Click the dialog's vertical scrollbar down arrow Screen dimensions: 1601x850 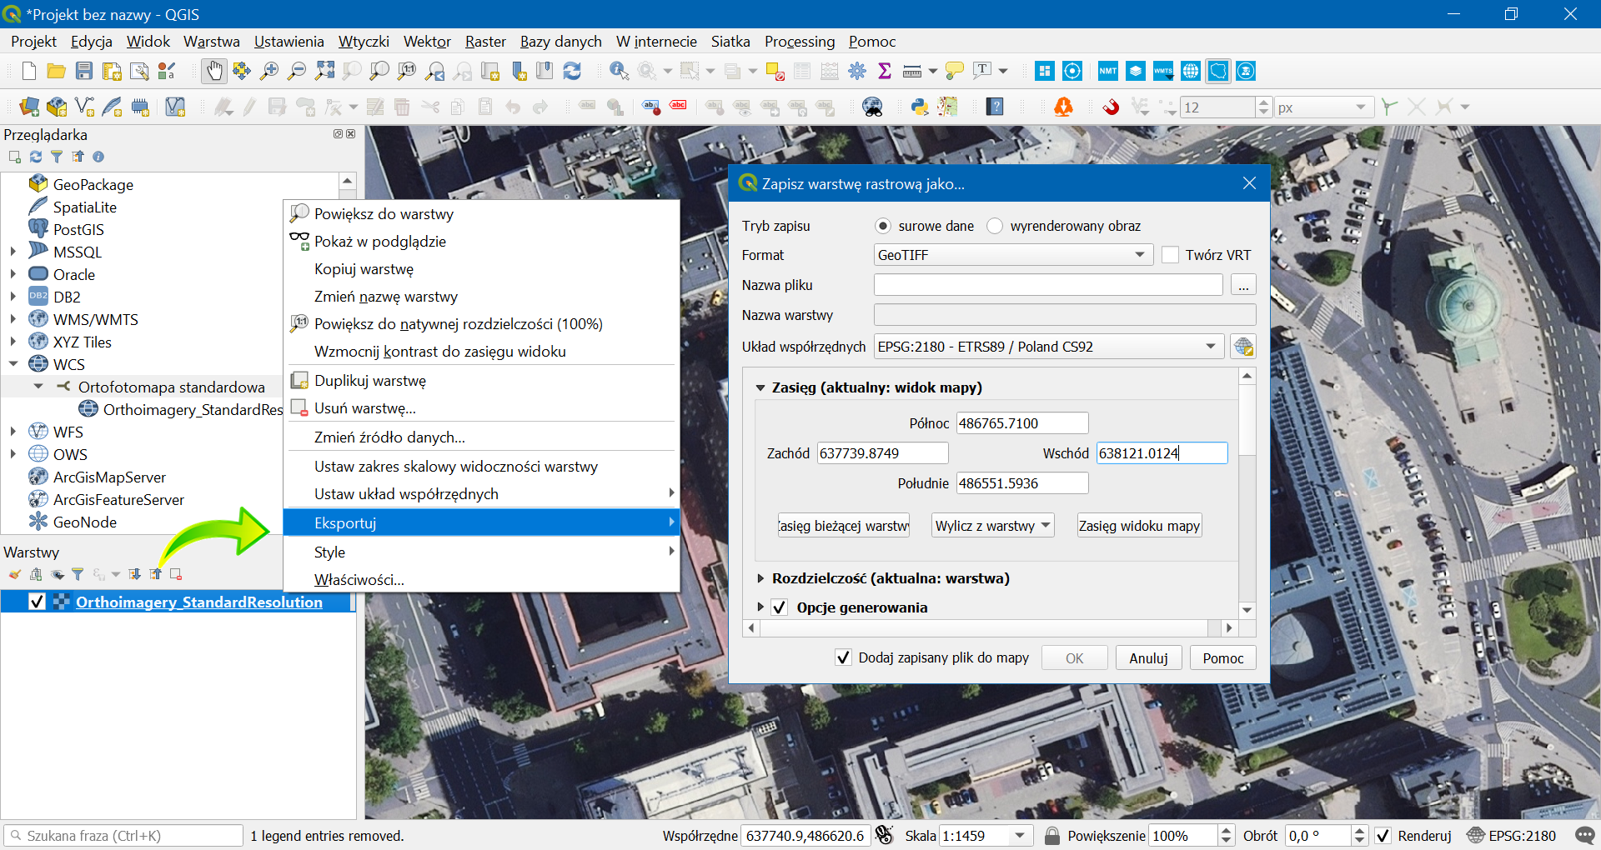[1247, 610]
